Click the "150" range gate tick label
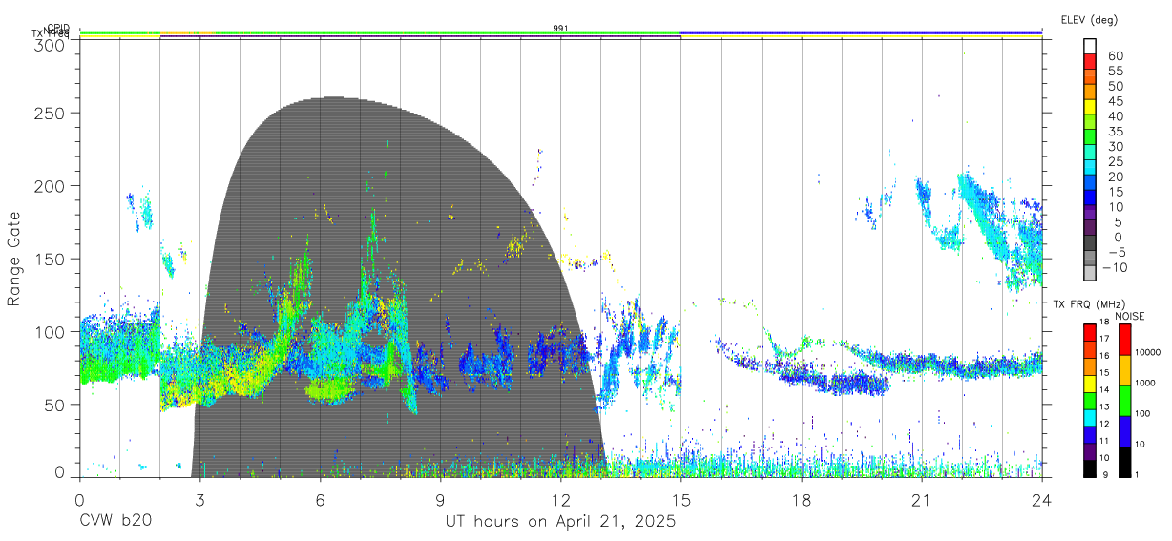 click(48, 259)
